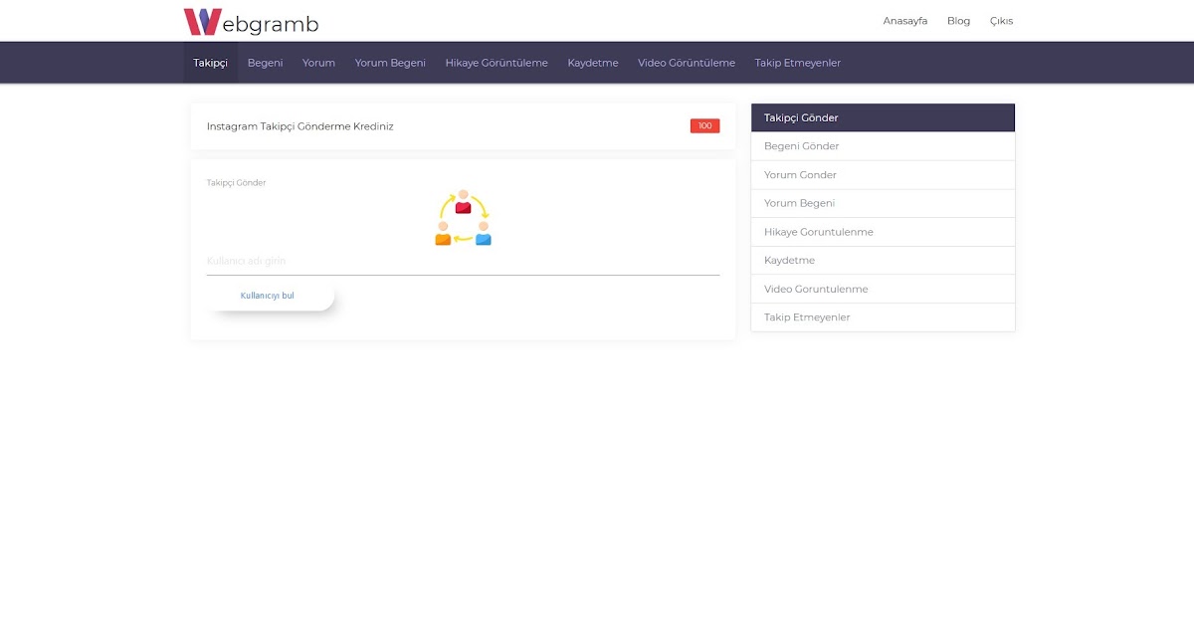
Task: Open the Anasayfa link in header
Action: point(905,21)
